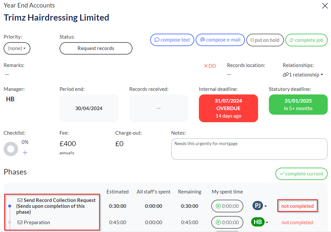Click the 0% checklist percentage

point(25,142)
